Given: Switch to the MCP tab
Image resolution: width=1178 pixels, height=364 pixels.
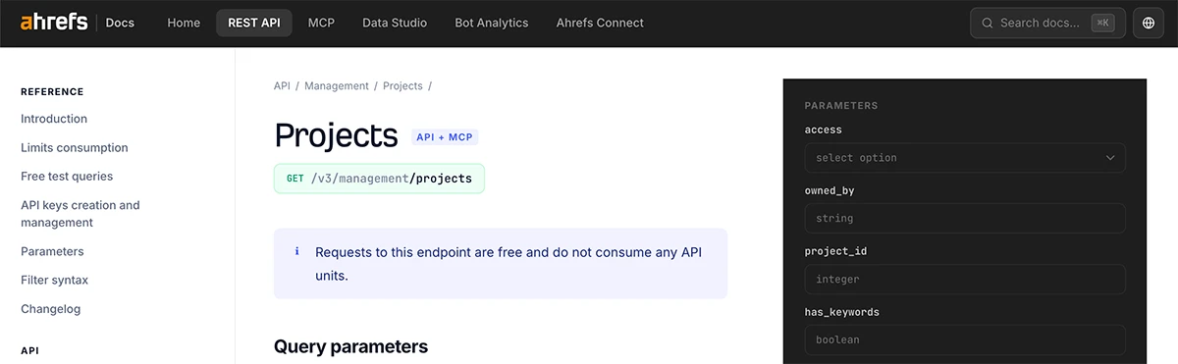Looking at the screenshot, I should [x=321, y=23].
